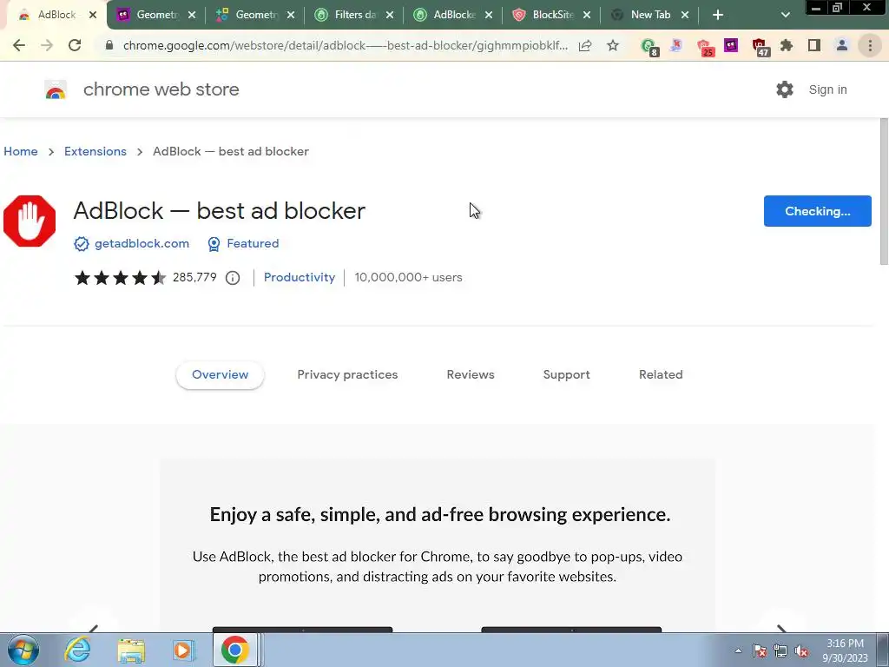This screenshot has height=667, width=889.
Task: Click the taskbar clock showing 3:16 PM
Action: point(845,650)
